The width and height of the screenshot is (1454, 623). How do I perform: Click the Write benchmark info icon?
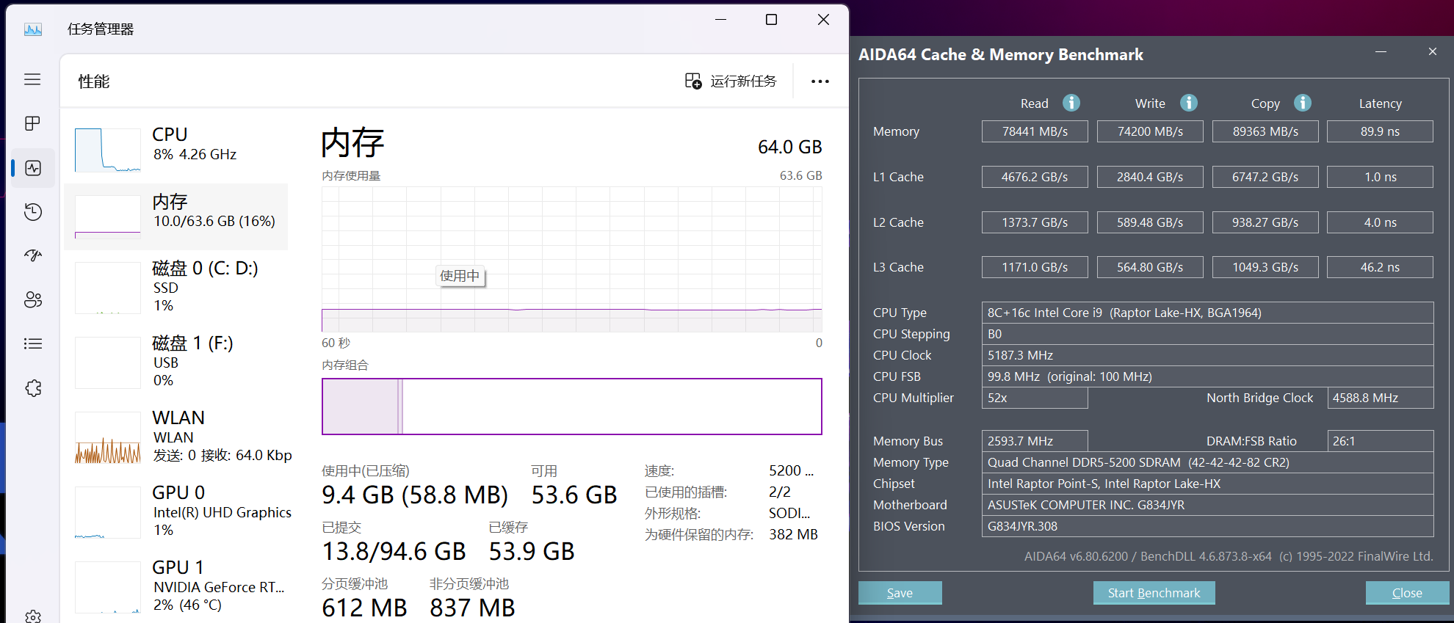pyautogui.click(x=1188, y=103)
